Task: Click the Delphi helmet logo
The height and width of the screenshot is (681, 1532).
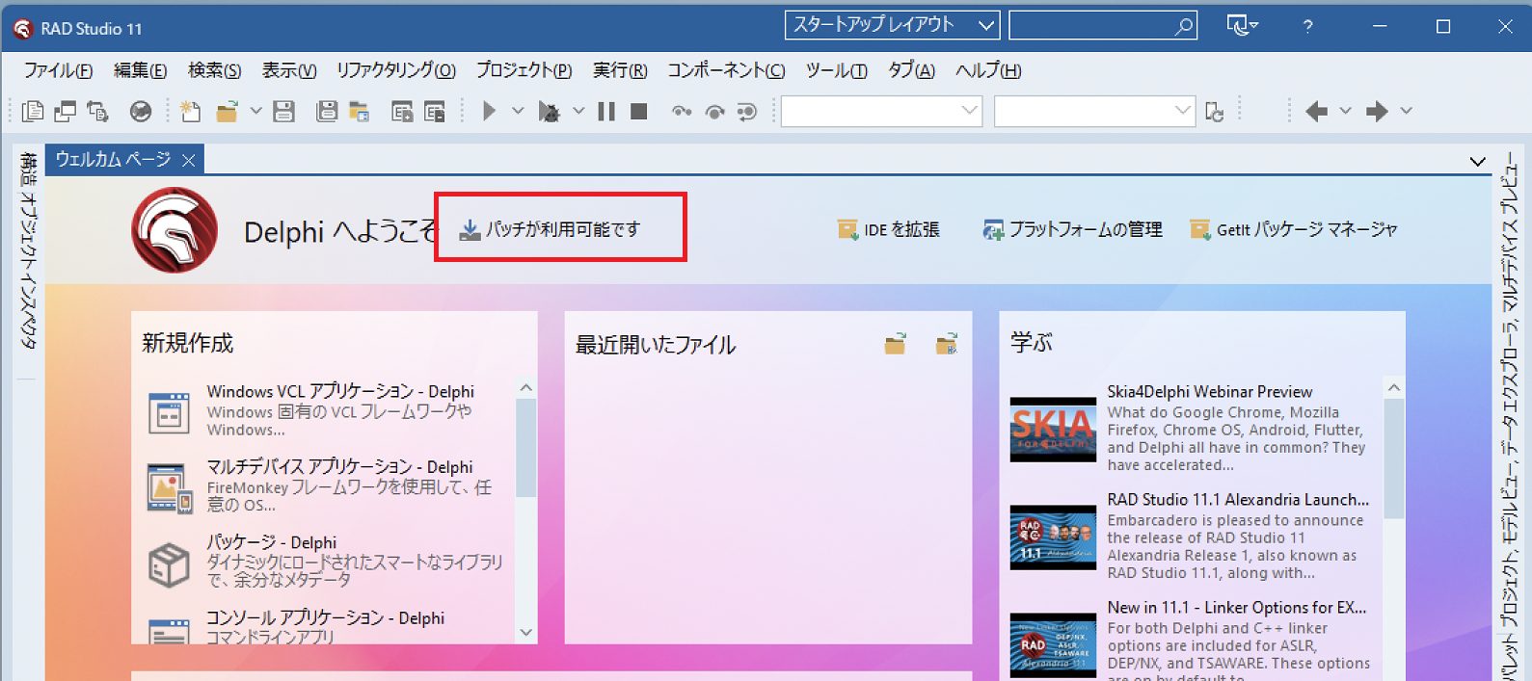Action: 175,230
